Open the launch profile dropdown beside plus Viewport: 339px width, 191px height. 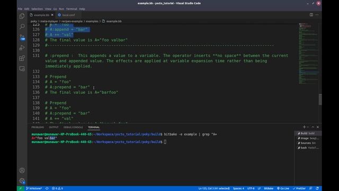(308, 127)
